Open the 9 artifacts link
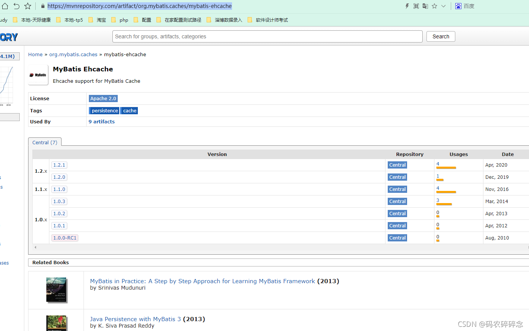This screenshot has width=529, height=331. 102,122
